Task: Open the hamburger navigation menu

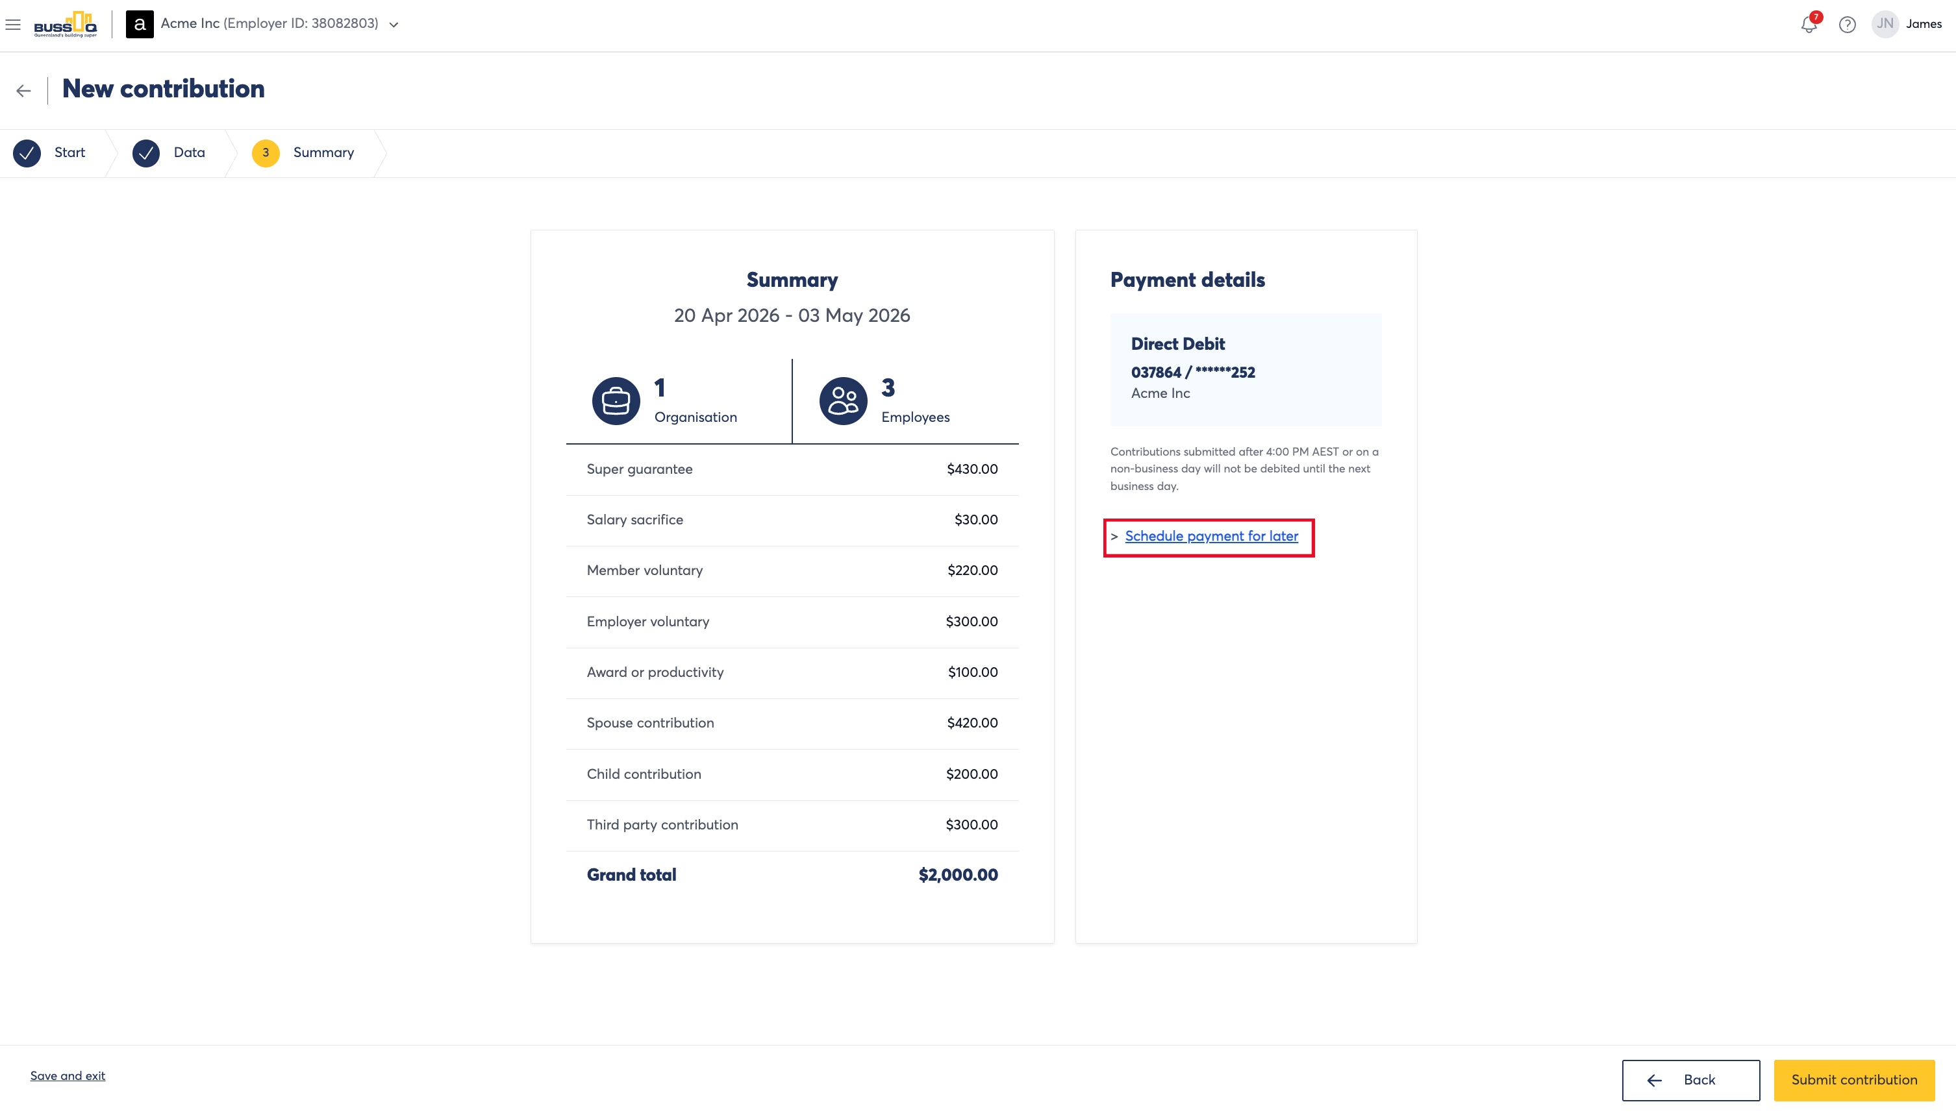Action: click(x=13, y=25)
